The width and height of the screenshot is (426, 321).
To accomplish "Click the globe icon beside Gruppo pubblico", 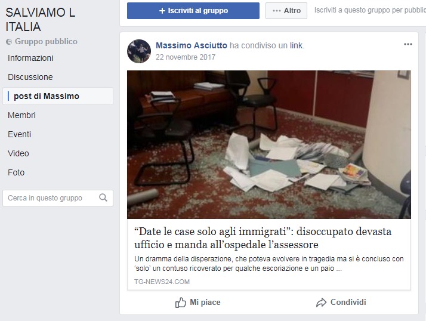I will 9,42.
